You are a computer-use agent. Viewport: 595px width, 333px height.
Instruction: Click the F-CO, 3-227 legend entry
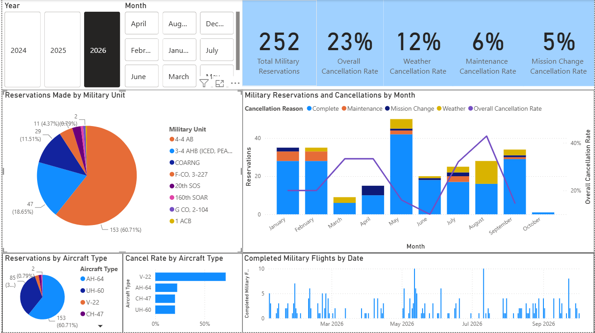click(x=189, y=174)
